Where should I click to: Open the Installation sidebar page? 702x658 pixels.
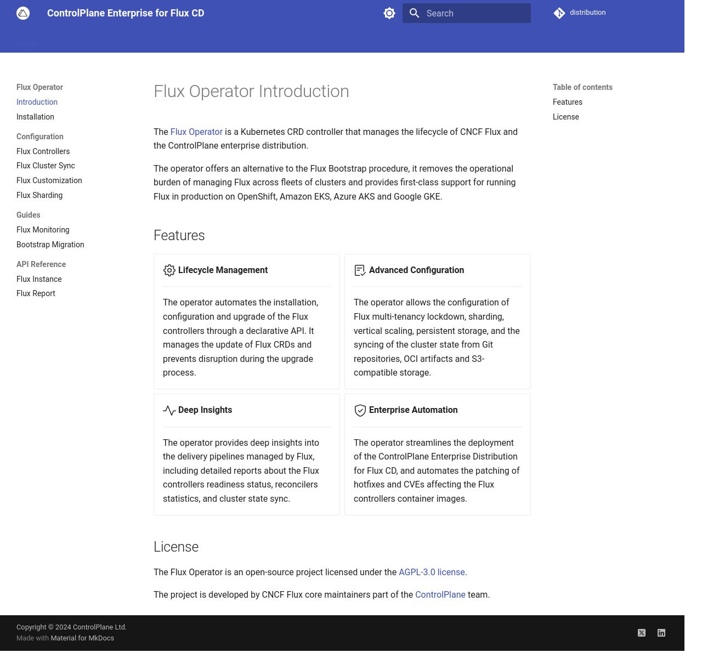pos(35,117)
